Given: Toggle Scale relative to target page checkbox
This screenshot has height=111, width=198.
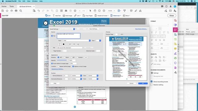Looking at the screenshot, I should coord(52,64).
